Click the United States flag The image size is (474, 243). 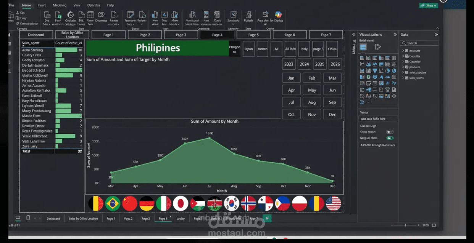[x=334, y=203]
